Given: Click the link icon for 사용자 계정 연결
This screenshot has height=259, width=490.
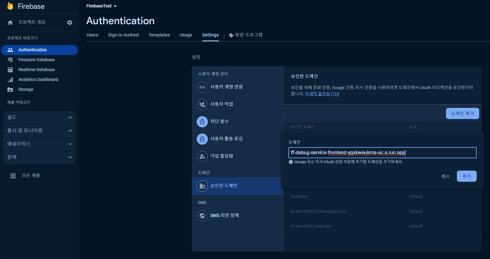Looking at the screenshot, I should pos(202,87).
